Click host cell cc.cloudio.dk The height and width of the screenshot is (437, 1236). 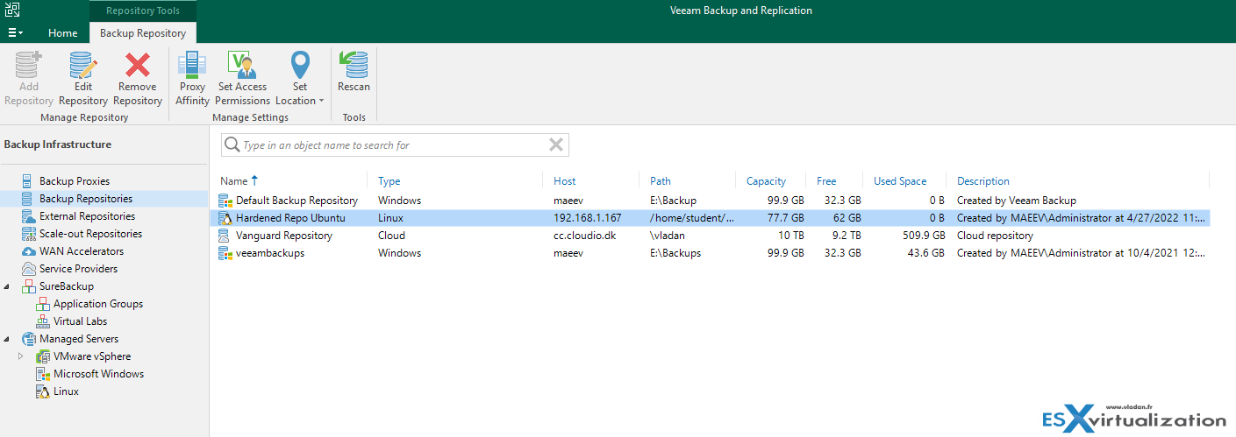(x=586, y=236)
